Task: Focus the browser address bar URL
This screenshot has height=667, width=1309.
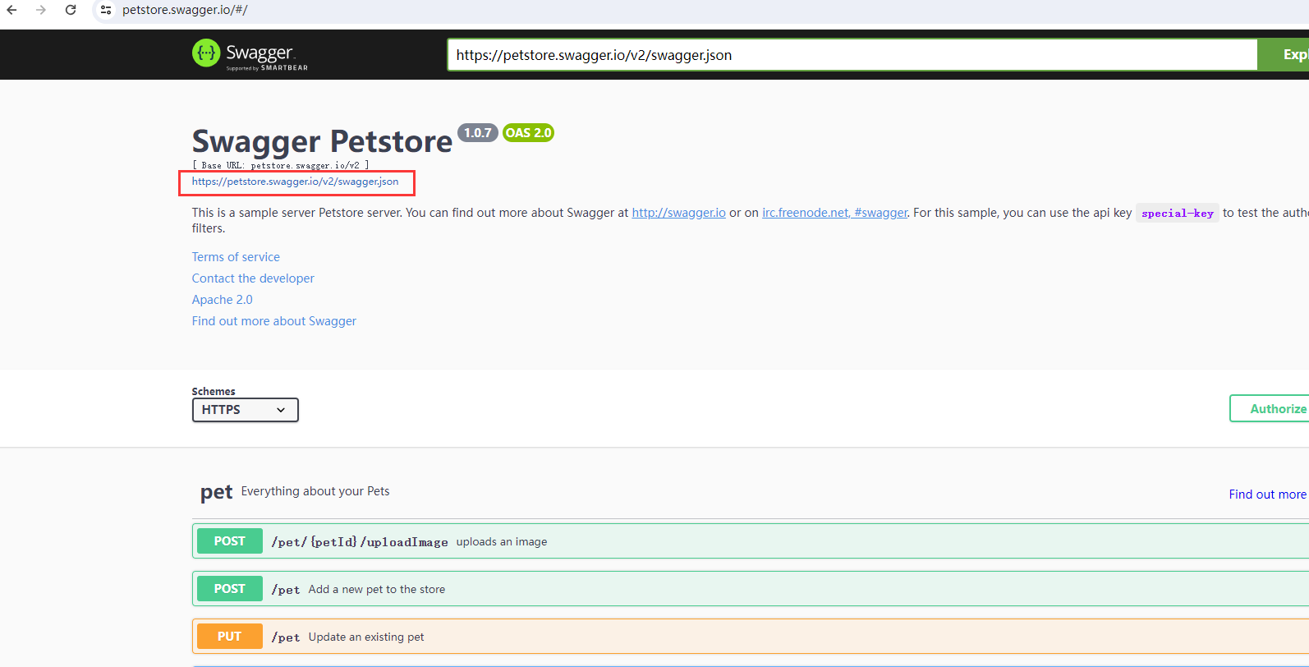Action: pos(185,10)
